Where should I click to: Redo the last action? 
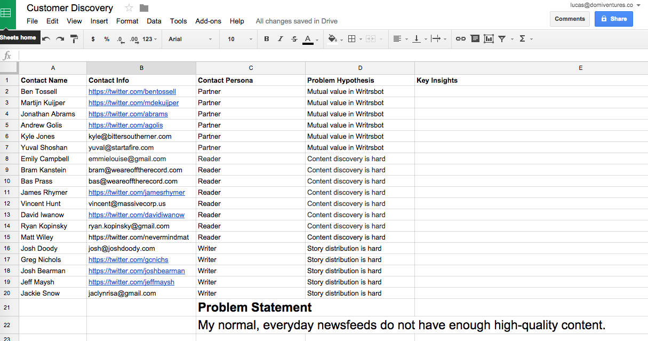(60, 39)
